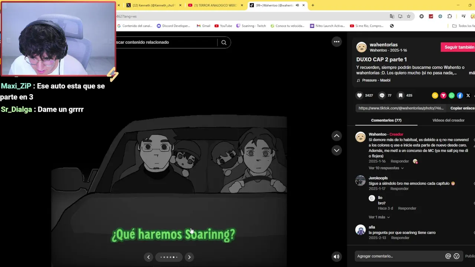Screen dimensions: 475x267
Task: Share the post via Facebook icon
Action: click(x=460, y=95)
